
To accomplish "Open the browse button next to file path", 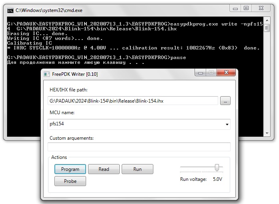I will click(x=225, y=101).
